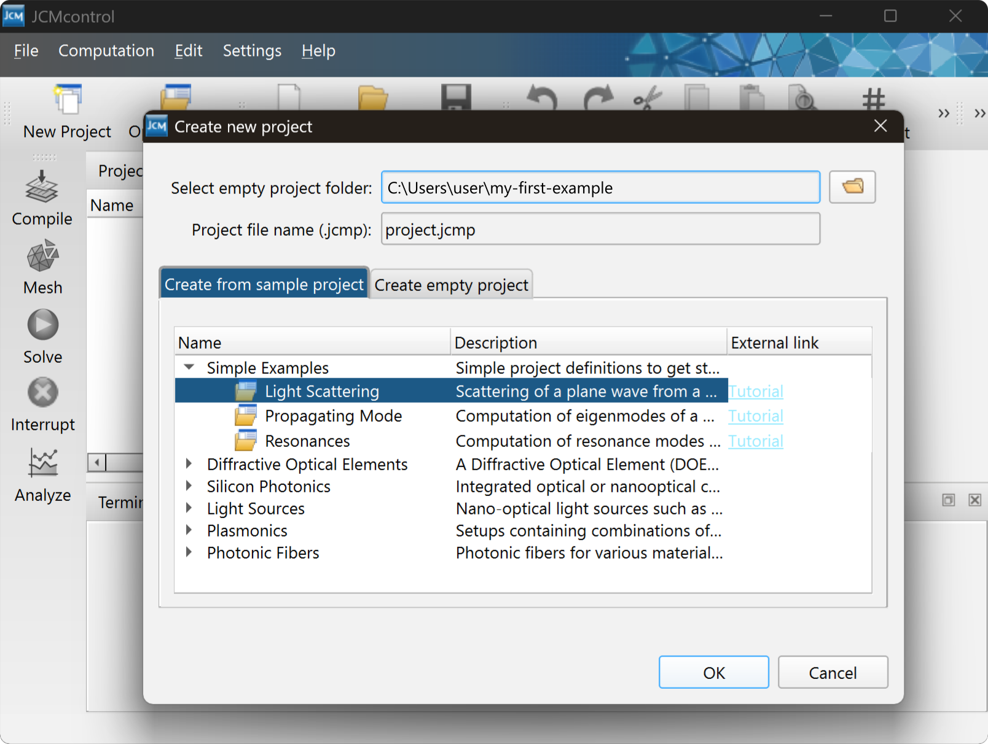Open the Settings menu

[x=252, y=51]
